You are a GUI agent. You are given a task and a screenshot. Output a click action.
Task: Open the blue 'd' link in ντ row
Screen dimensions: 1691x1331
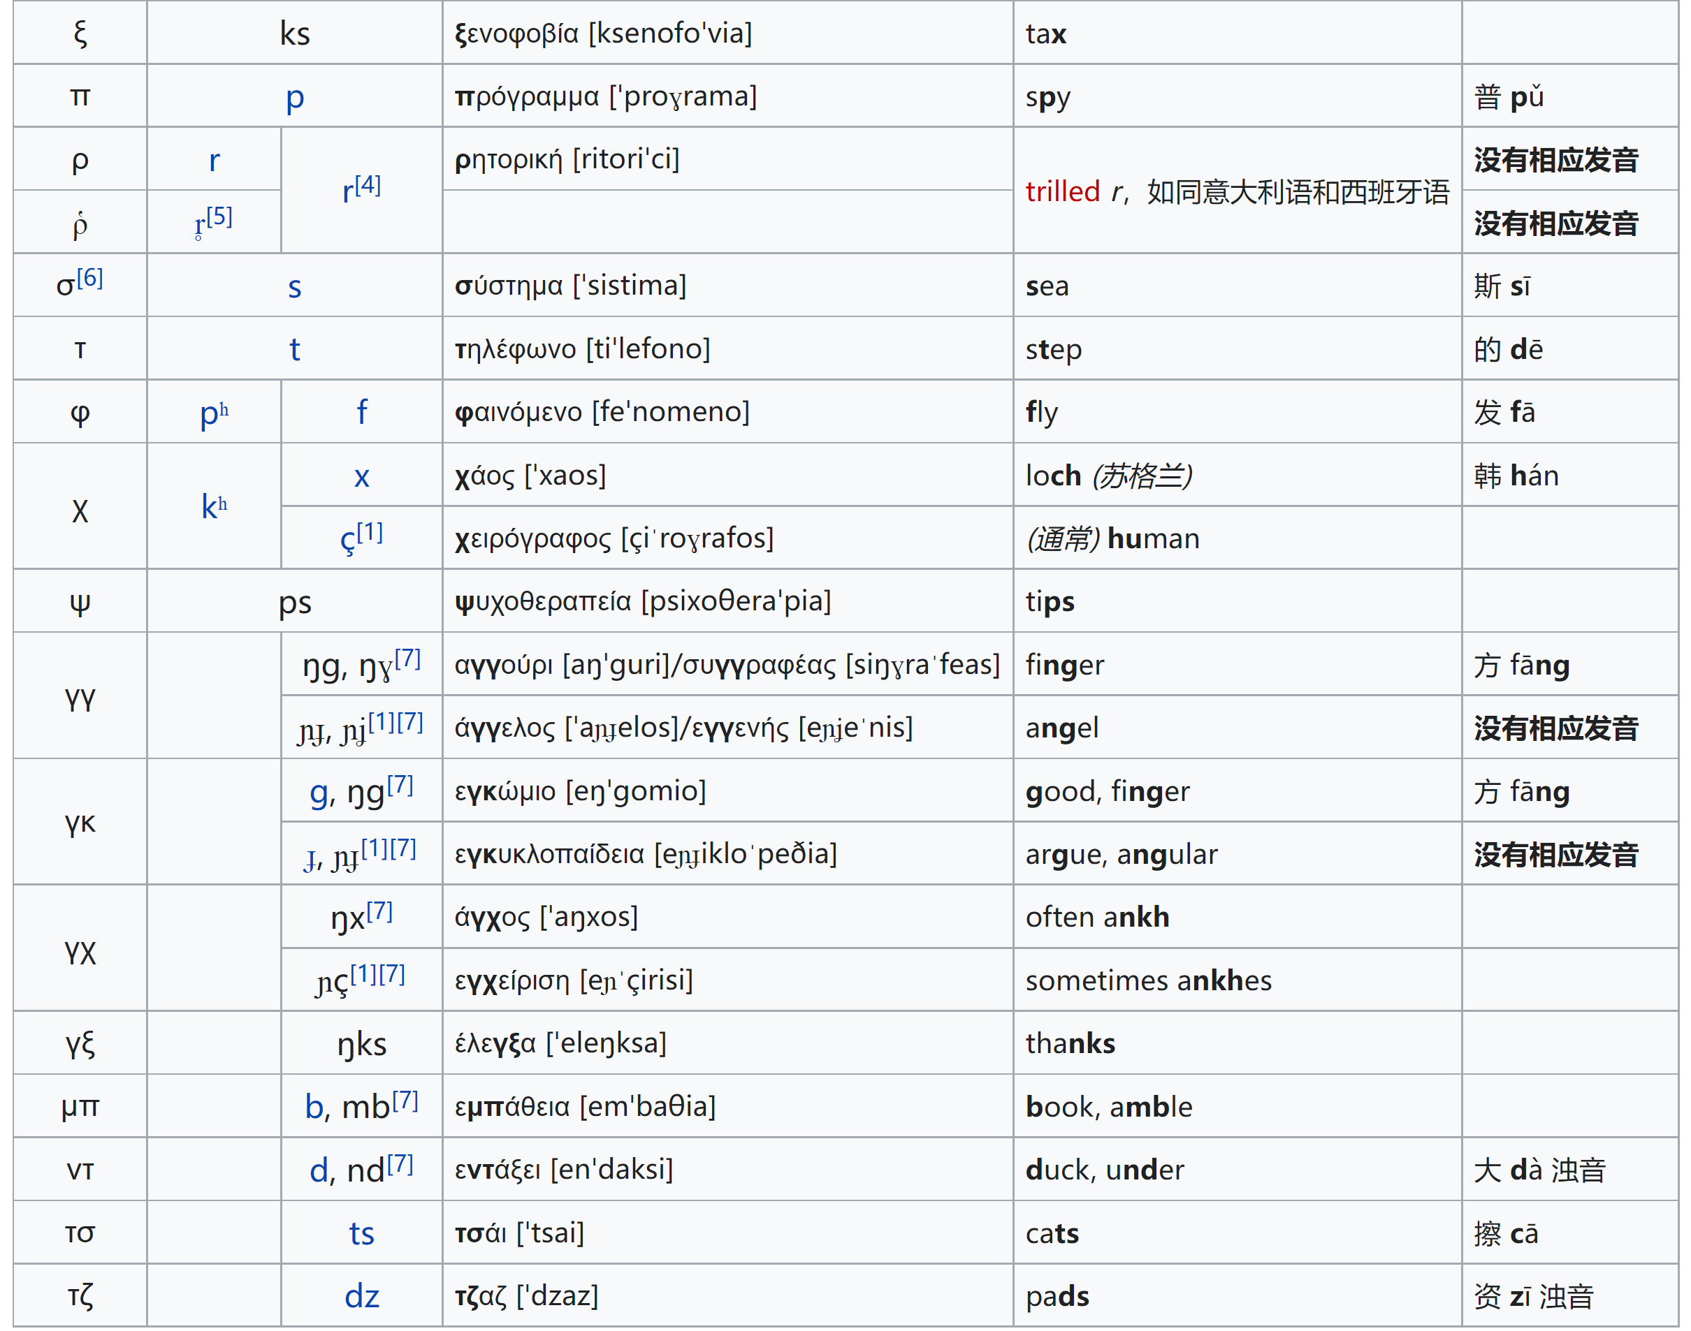(318, 1170)
